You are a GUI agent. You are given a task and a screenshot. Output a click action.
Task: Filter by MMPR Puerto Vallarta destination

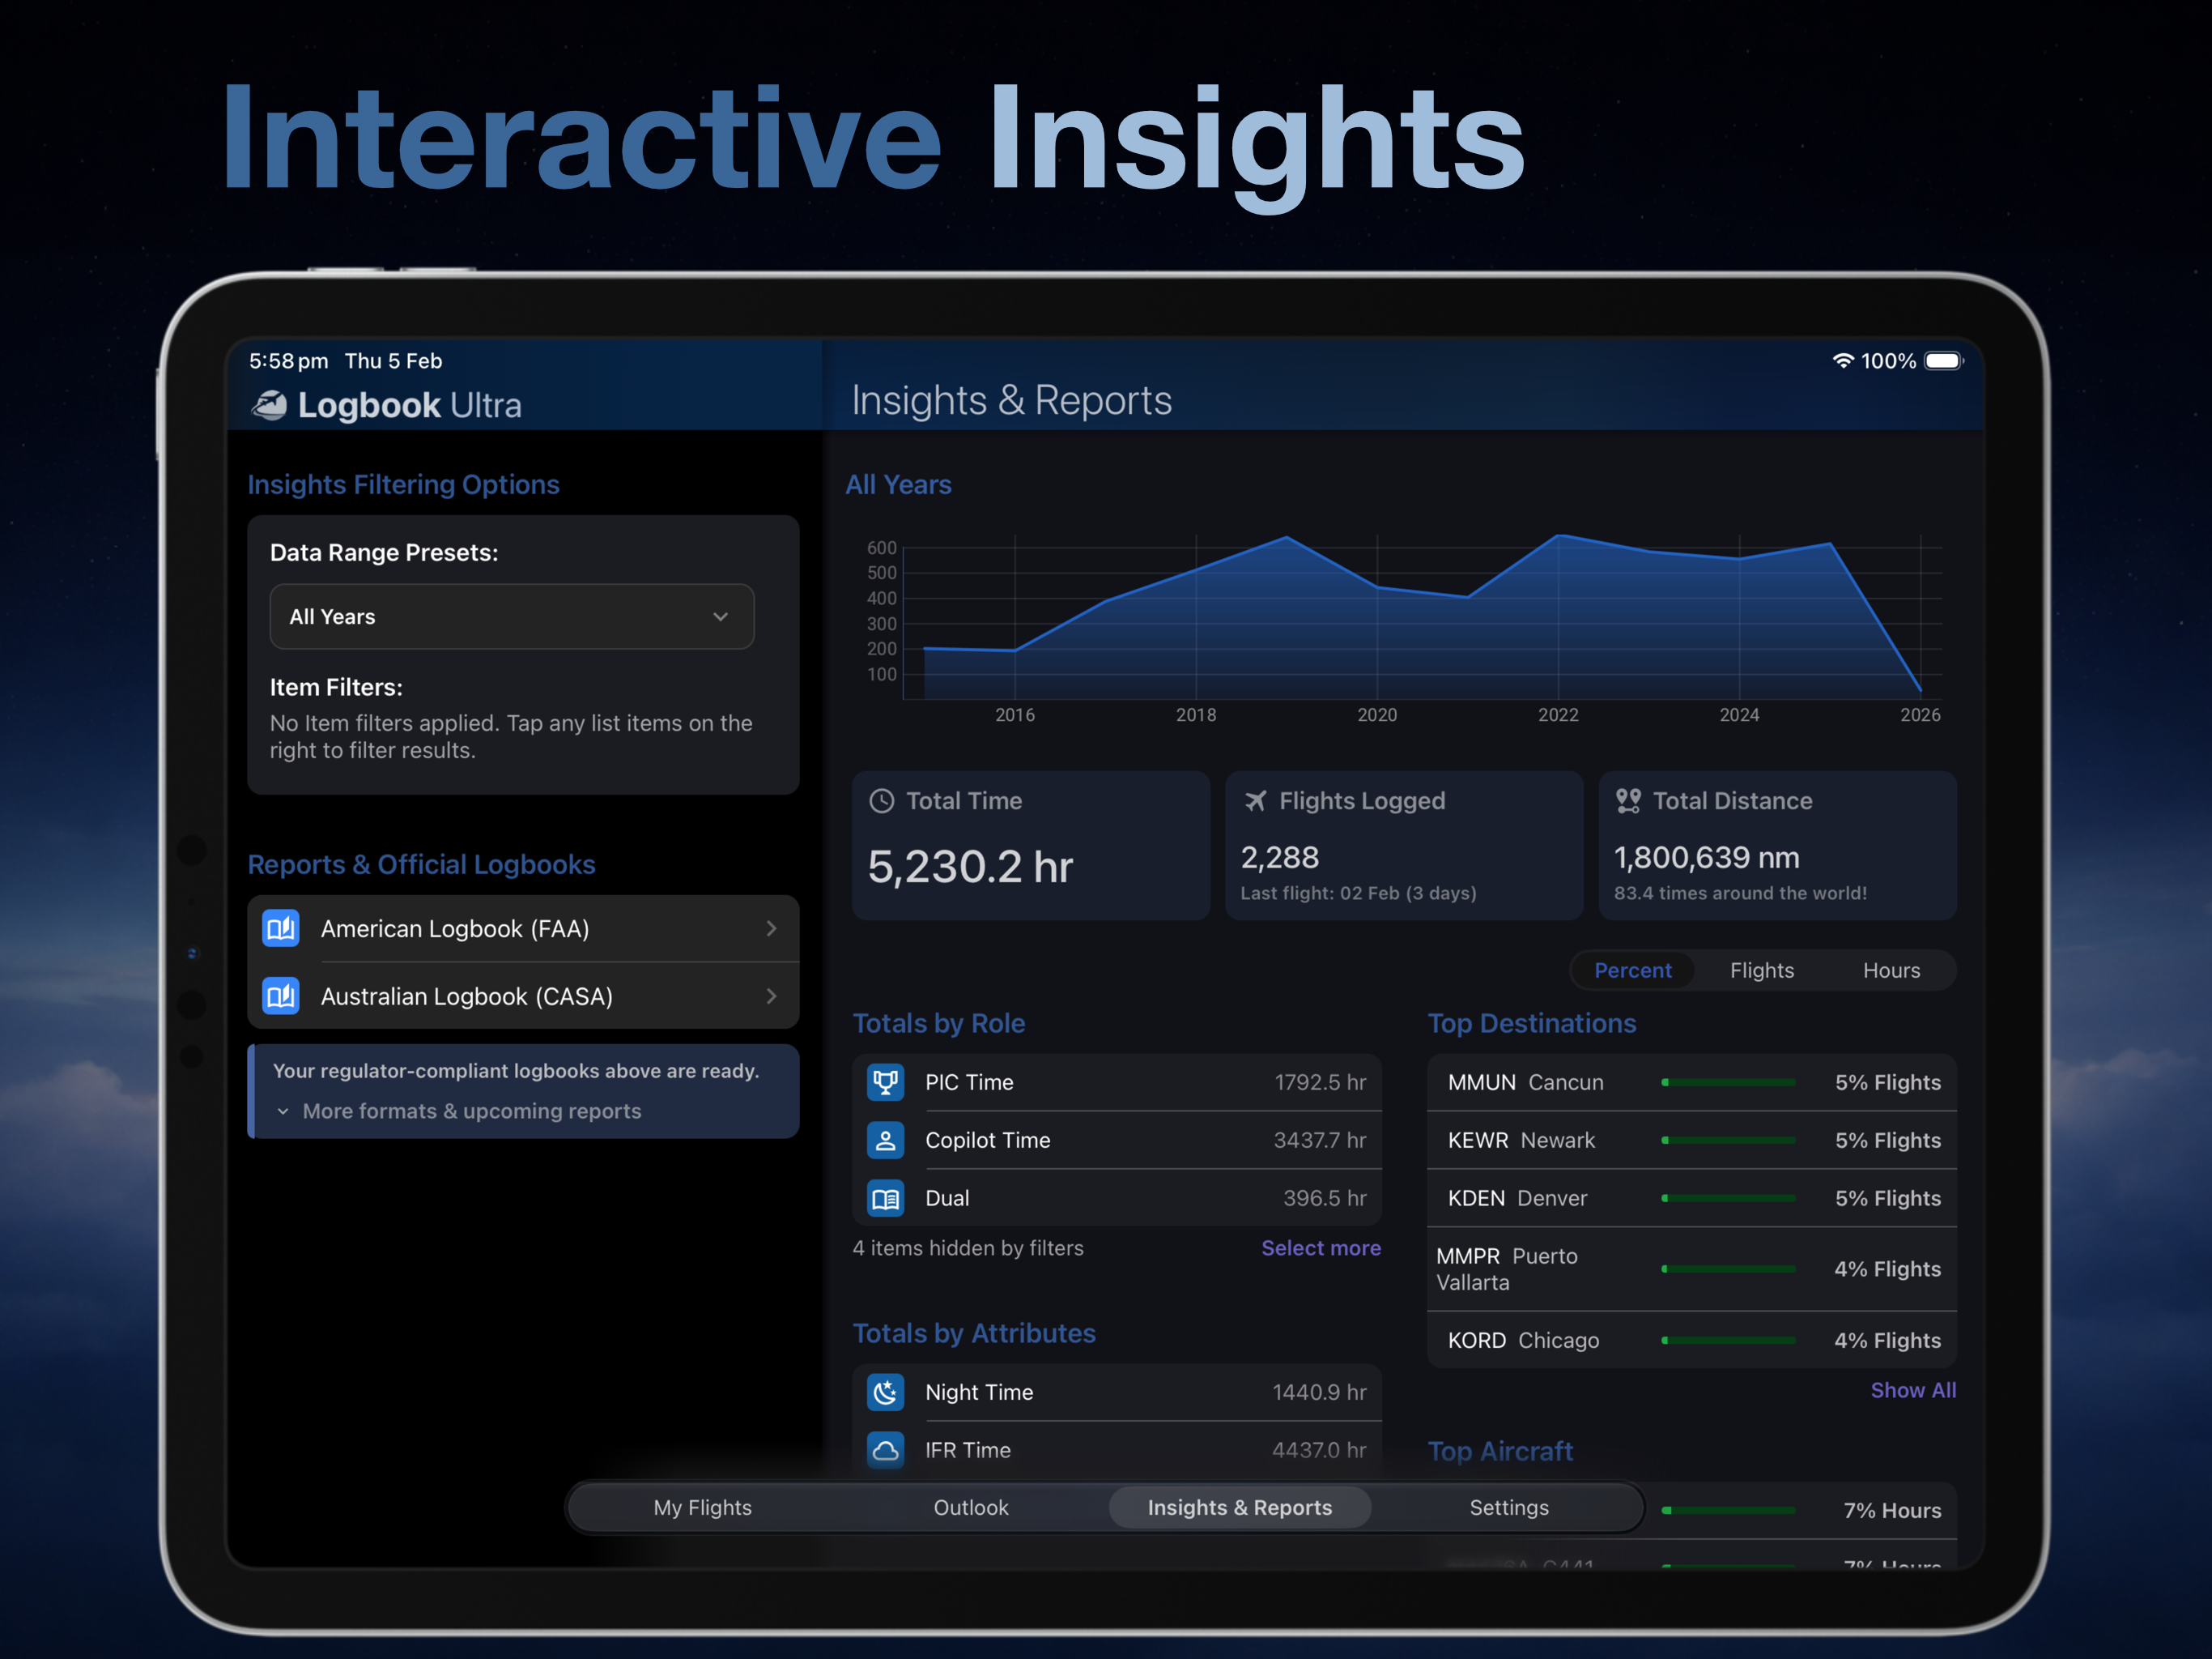(x=1692, y=1269)
